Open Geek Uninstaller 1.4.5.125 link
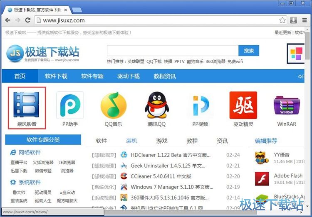Screen dimensions: 312x217 168,166
